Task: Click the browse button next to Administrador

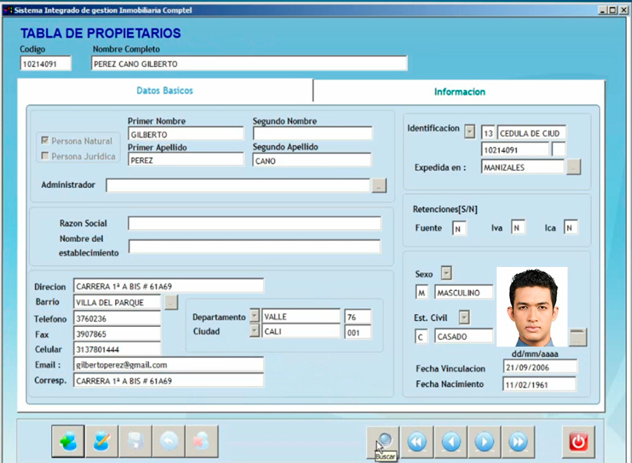Action: click(378, 186)
